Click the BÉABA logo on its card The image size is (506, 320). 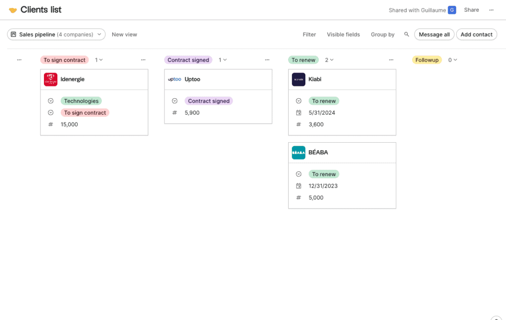click(298, 152)
